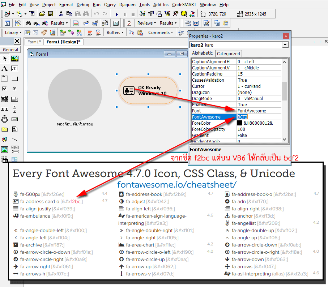The height and width of the screenshot is (287, 328).
Task: Pick the Line control tool
Action: click(x=14, y=139)
